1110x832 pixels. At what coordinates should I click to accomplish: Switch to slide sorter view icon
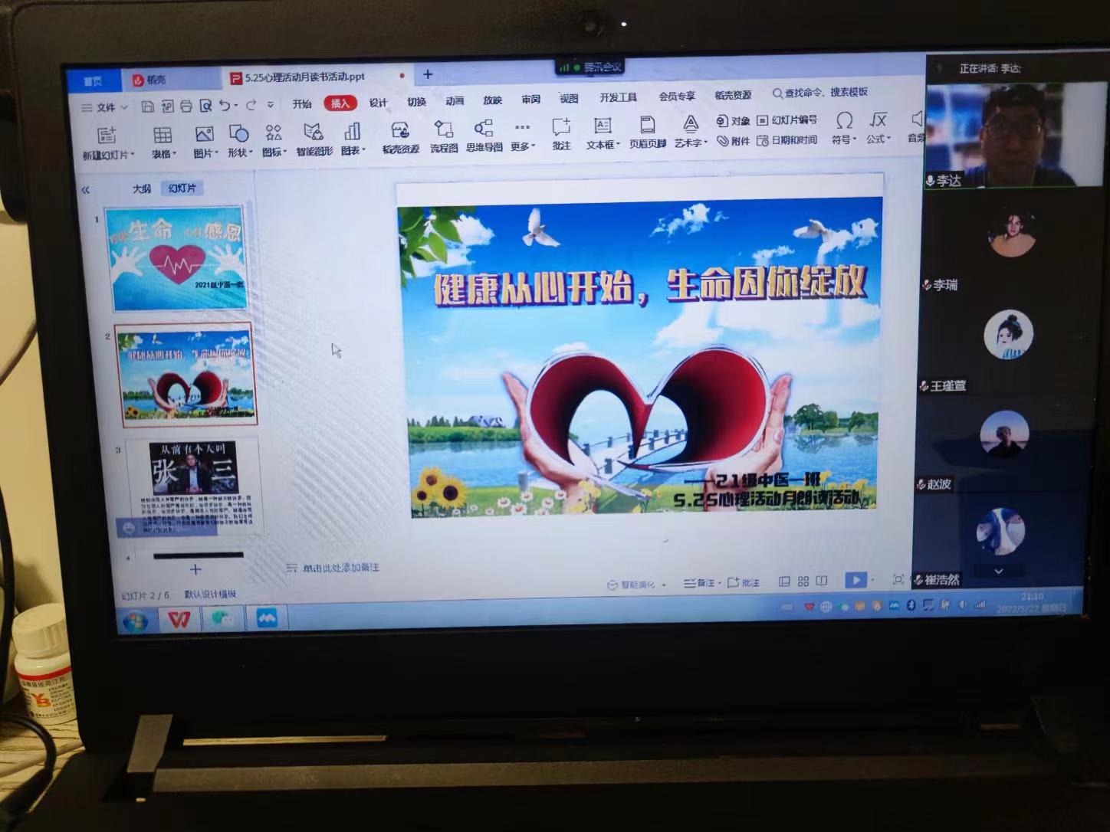point(803,581)
